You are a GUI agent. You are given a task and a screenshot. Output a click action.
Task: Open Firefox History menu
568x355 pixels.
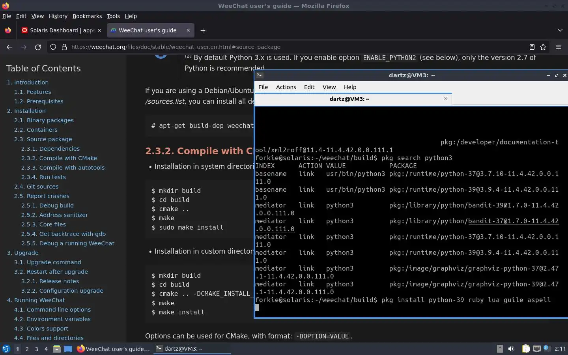click(x=58, y=16)
